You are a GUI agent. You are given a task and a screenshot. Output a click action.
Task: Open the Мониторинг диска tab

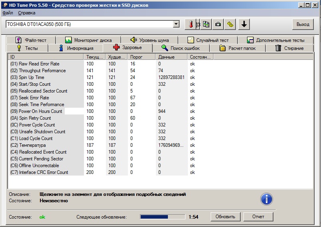[x=88, y=40]
